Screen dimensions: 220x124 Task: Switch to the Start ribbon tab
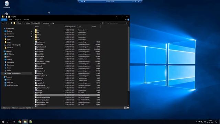click(10, 20)
